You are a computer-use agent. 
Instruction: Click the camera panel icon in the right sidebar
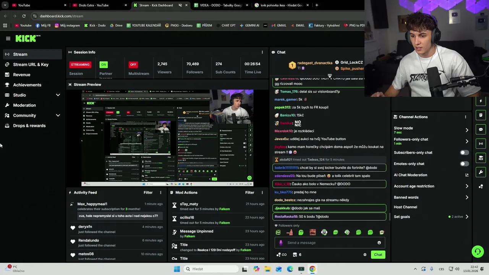(x=481, y=158)
